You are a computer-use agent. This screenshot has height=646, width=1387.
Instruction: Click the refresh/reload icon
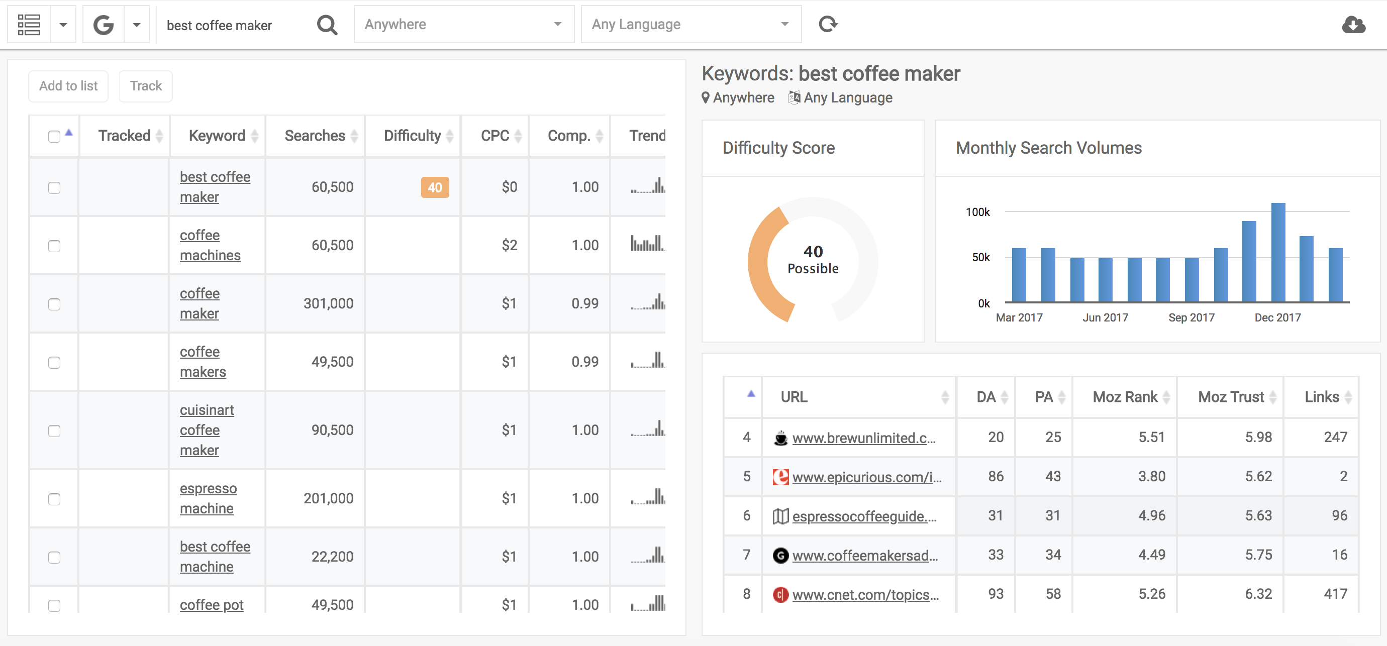click(827, 23)
